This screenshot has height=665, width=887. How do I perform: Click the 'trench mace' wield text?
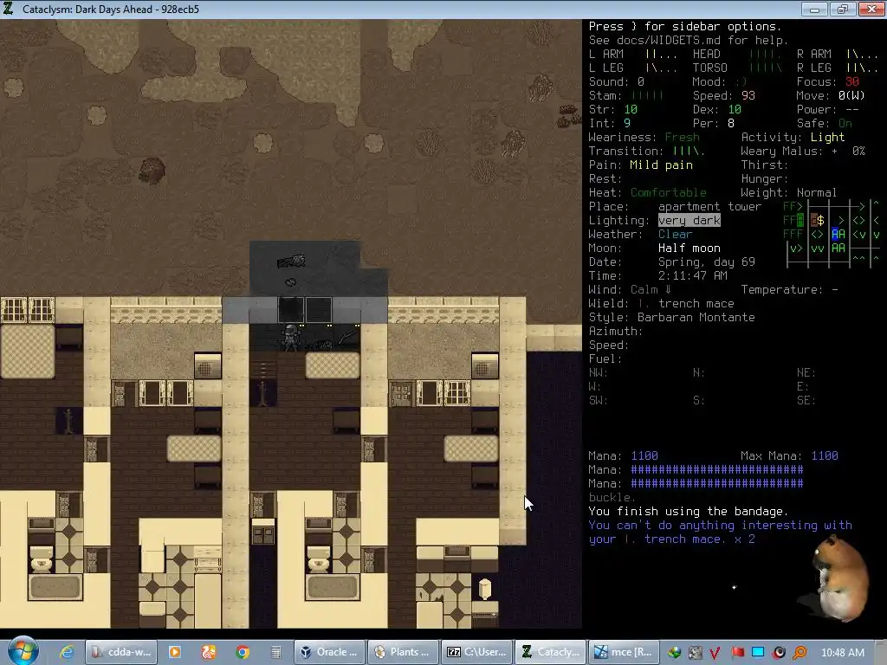coord(696,304)
